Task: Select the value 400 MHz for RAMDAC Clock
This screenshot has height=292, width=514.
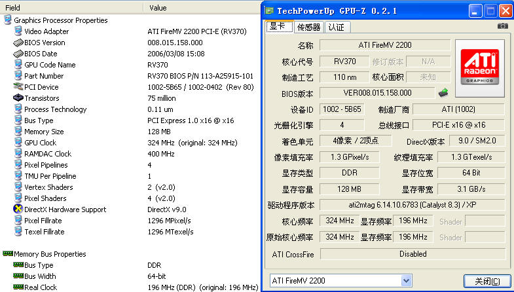Action: point(161,154)
